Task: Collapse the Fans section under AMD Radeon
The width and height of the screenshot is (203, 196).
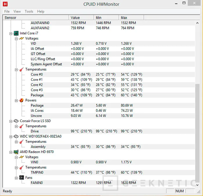Action: click(x=16, y=178)
